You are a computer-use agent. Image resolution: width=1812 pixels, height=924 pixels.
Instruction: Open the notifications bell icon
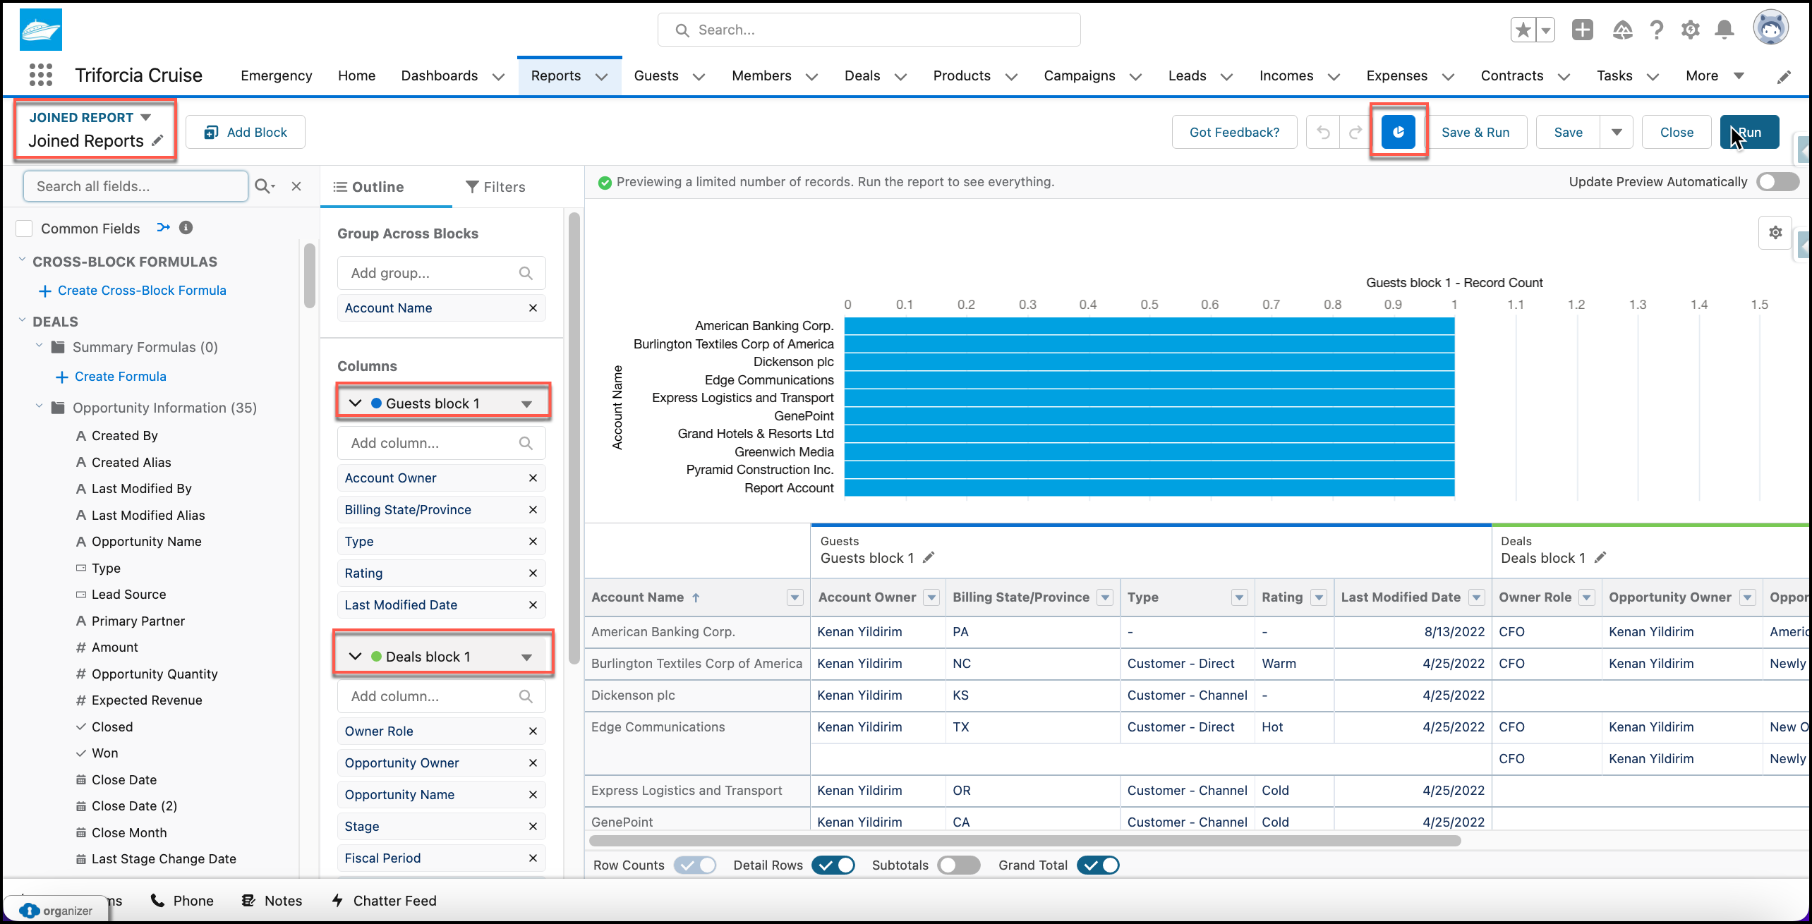click(x=1725, y=30)
